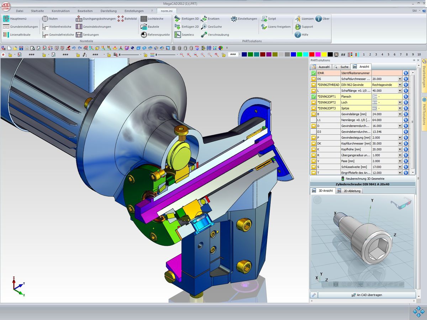427x320 pixels.
Task: Launch the Seamless command
Action: coord(184,35)
